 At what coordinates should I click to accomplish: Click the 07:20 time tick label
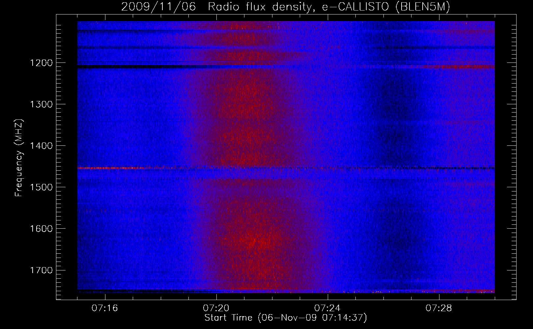216,308
